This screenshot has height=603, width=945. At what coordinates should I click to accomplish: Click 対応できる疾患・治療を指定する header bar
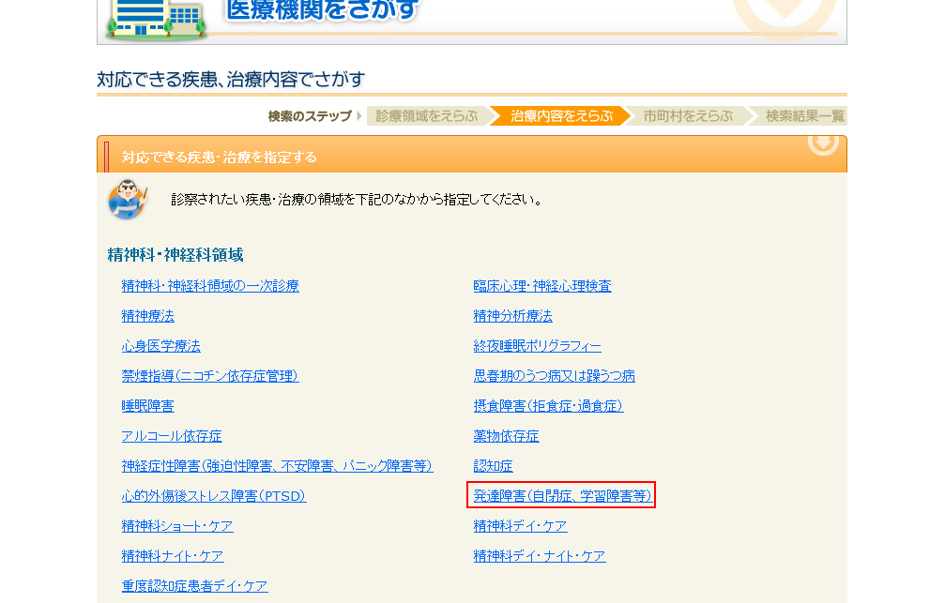point(472,155)
